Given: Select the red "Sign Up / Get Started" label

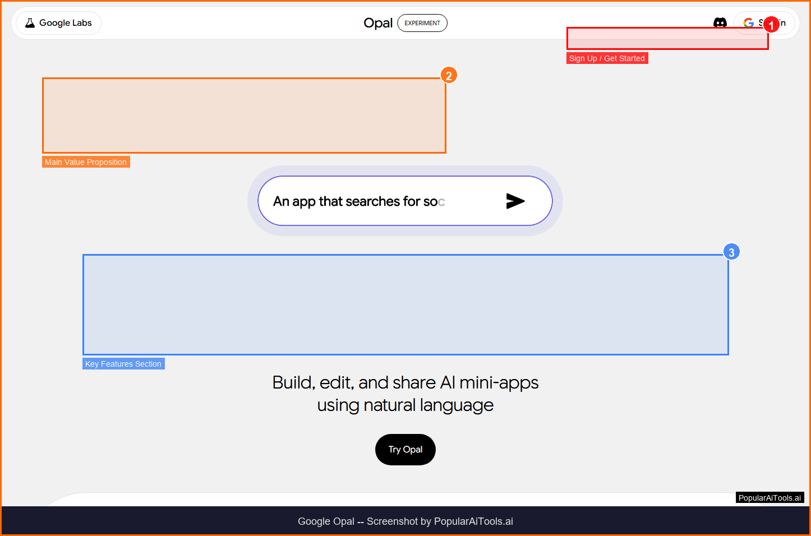Looking at the screenshot, I should 607,58.
